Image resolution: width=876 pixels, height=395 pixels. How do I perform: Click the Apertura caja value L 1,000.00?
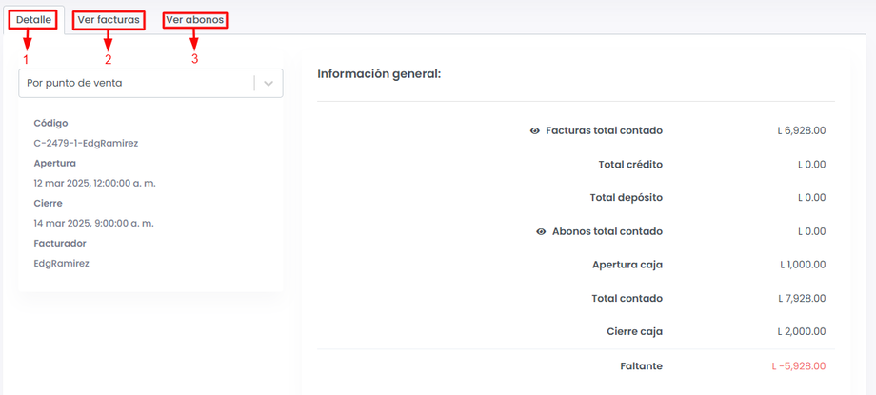(802, 266)
